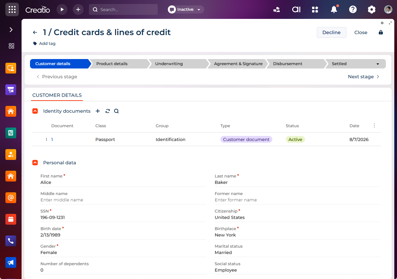Image resolution: width=397 pixels, height=279 pixels.
Task: Select the Agreement & Signature stage
Action: click(238, 64)
